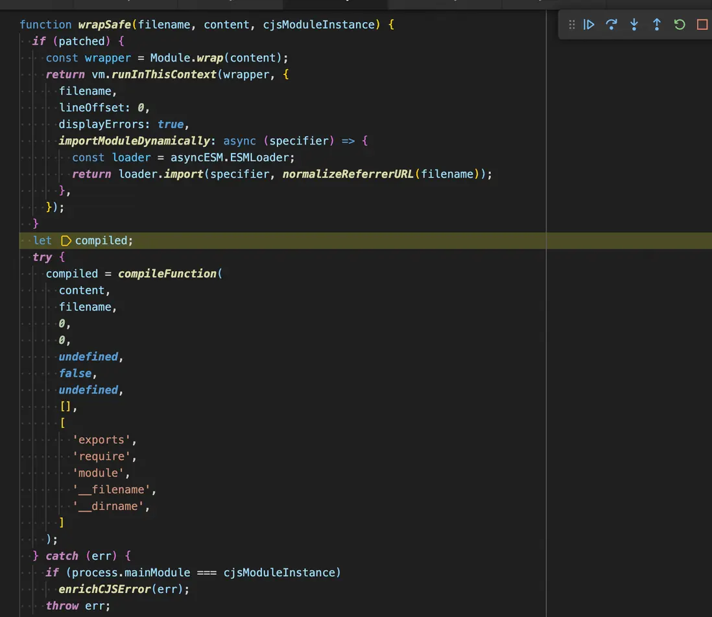Viewport: 712px width, 617px height.
Task: Click asyncESM.ESMLoader in the loader assignment
Action: [233, 157]
